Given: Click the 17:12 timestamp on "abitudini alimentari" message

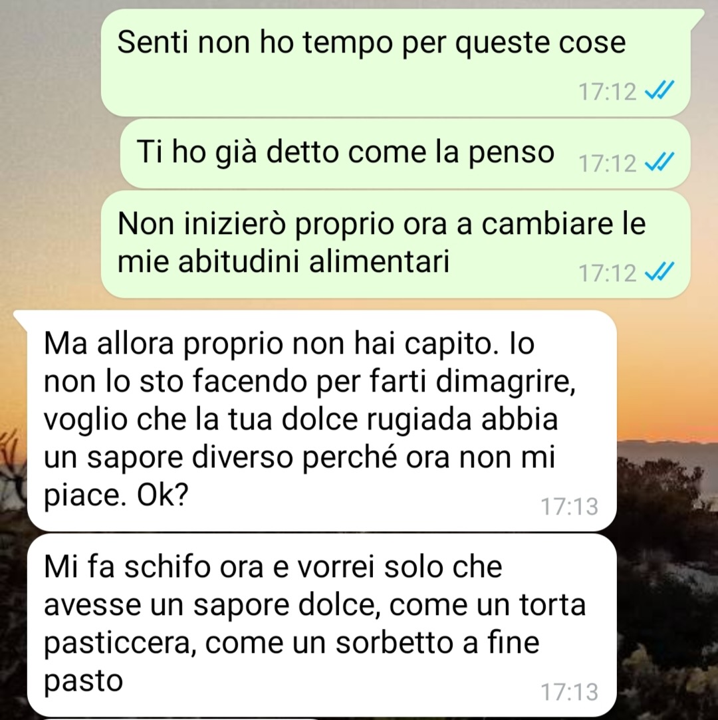Looking at the screenshot, I should pos(608,273).
